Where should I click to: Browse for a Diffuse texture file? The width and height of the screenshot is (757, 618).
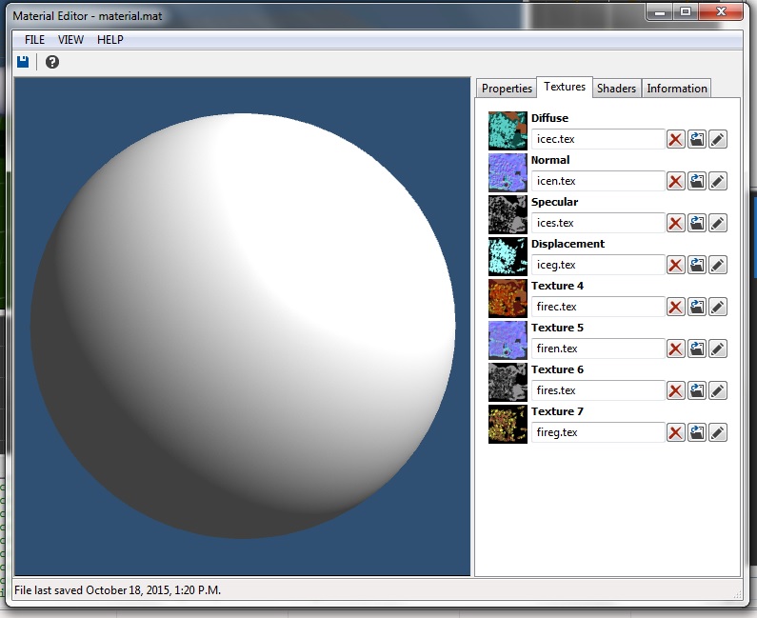coord(697,139)
